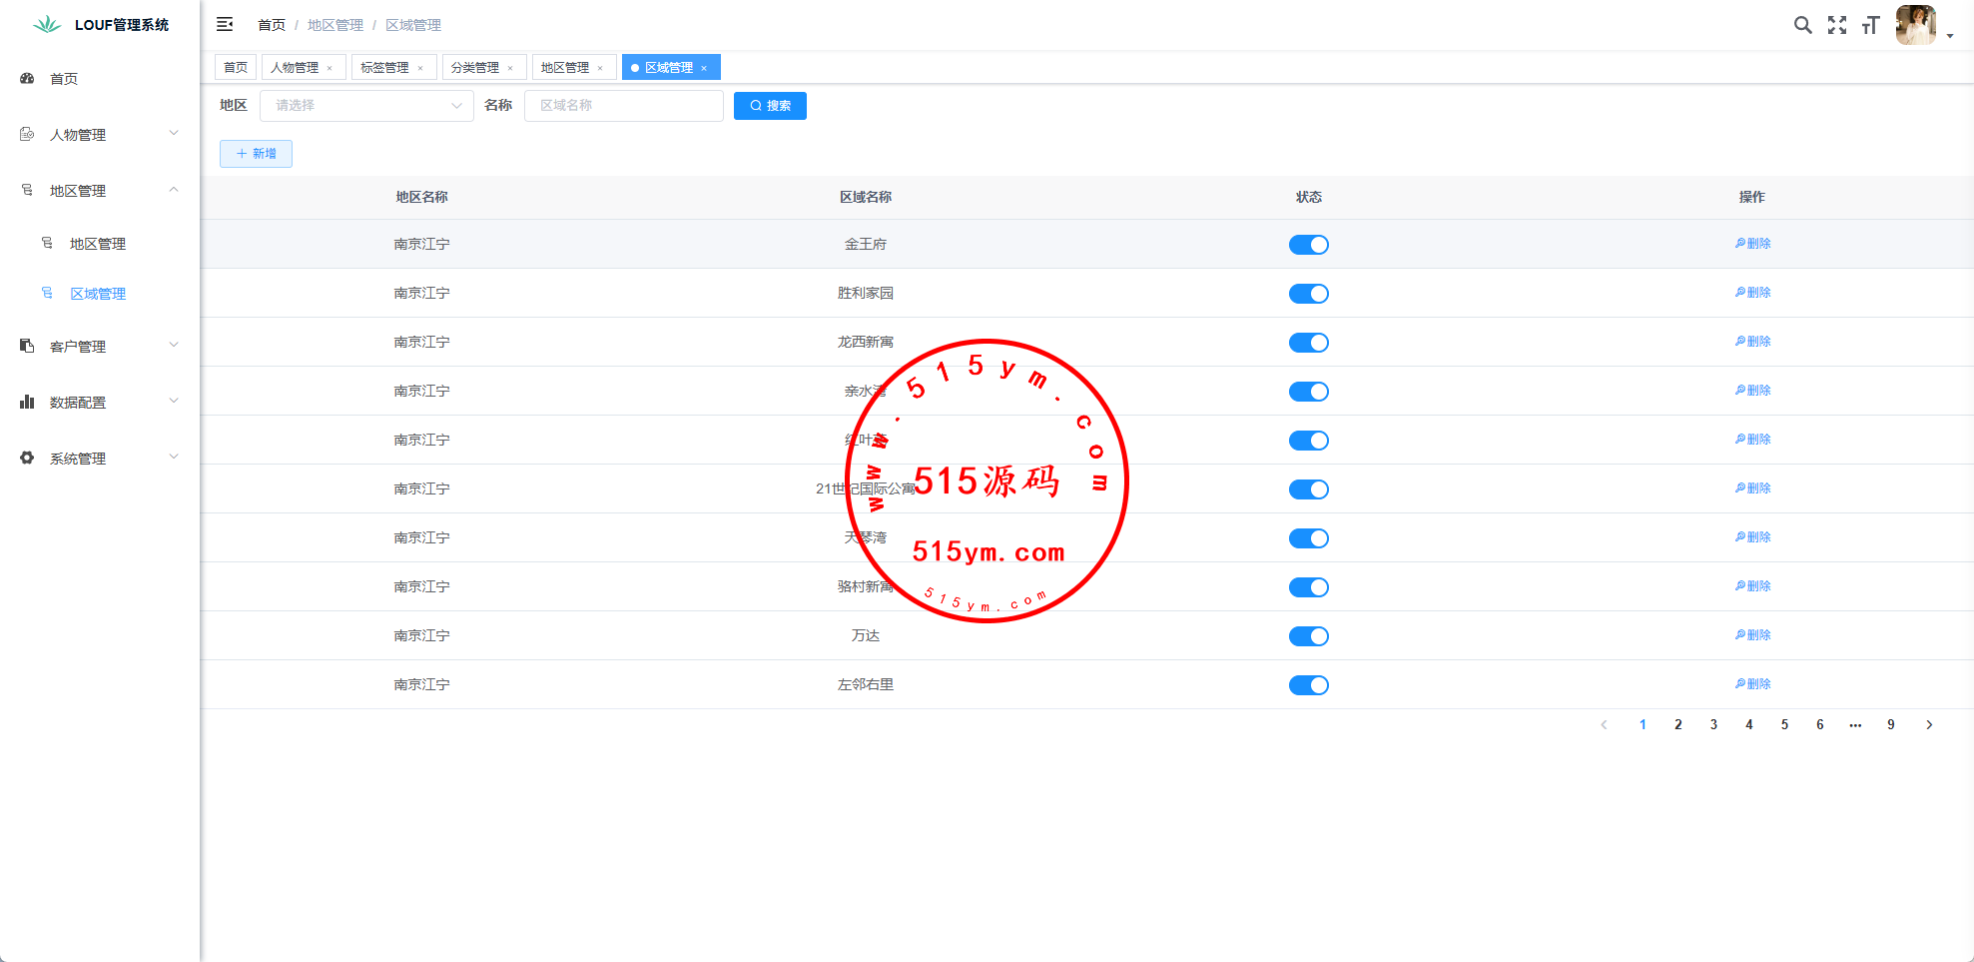Click the 搜索 button
1974x962 pixels.
coord(770,106)
